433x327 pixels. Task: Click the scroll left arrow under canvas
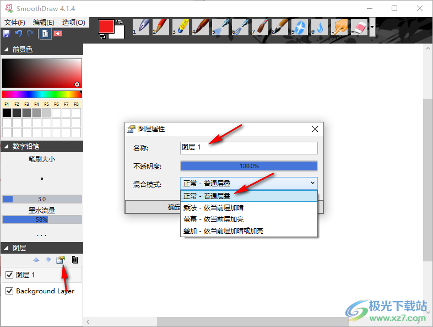[x=88, y=321]
